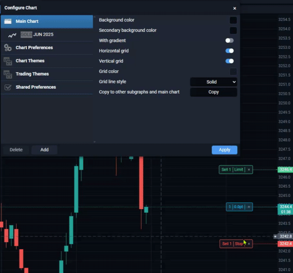Open the Grid line style Solid dropdown
The height and width of the screenshot is (273, 293).
(213, 82)
